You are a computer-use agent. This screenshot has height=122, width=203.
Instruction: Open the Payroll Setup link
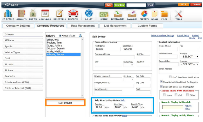(183, 35)
